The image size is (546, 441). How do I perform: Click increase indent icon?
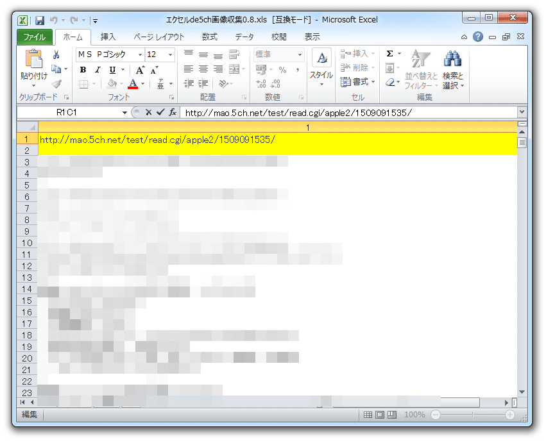click(x=203, y=83)
